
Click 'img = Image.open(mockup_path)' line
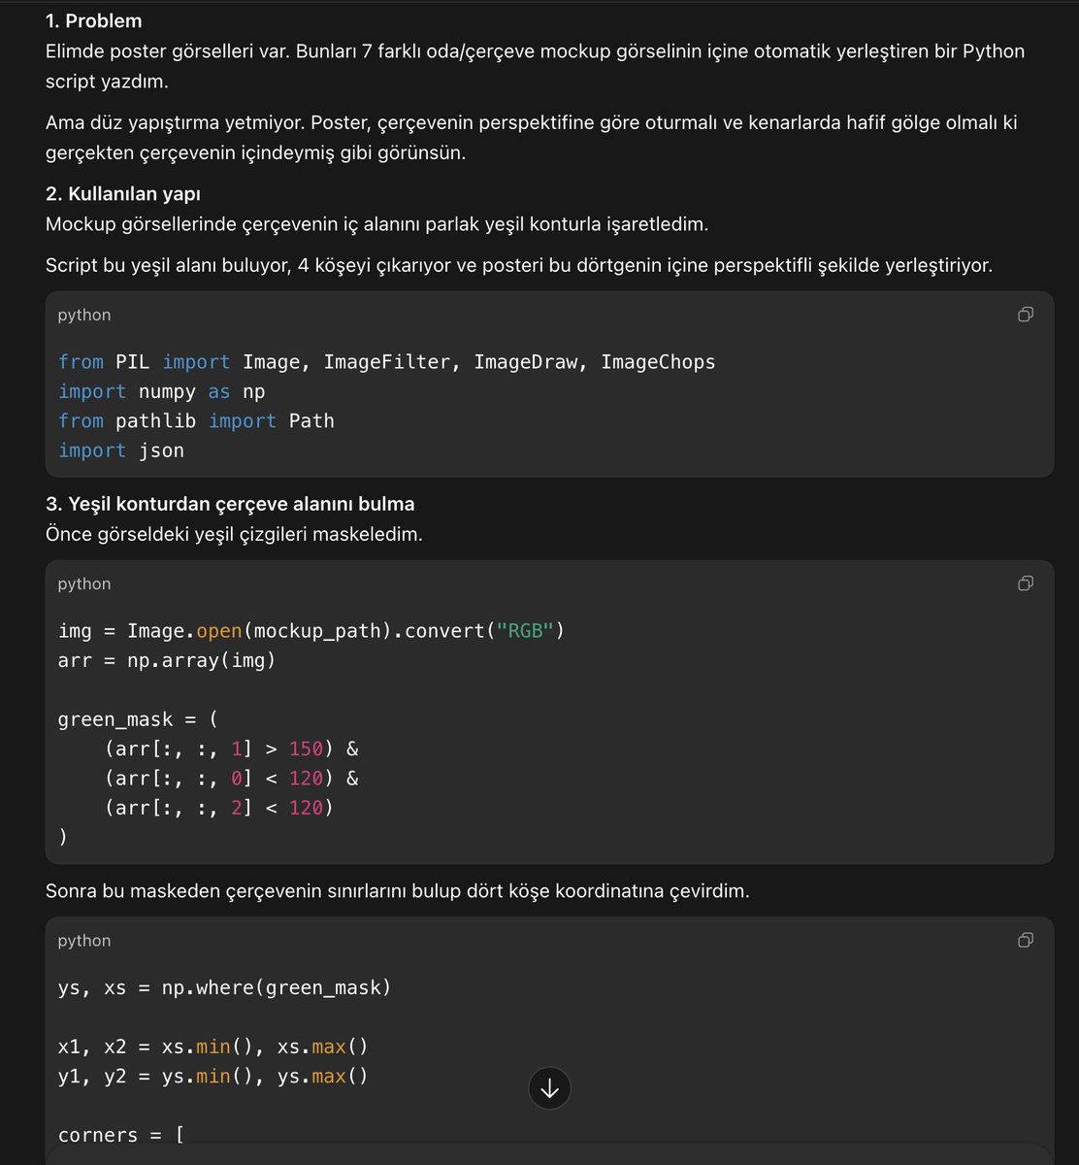pyautogui.click(x=311, y=631)
